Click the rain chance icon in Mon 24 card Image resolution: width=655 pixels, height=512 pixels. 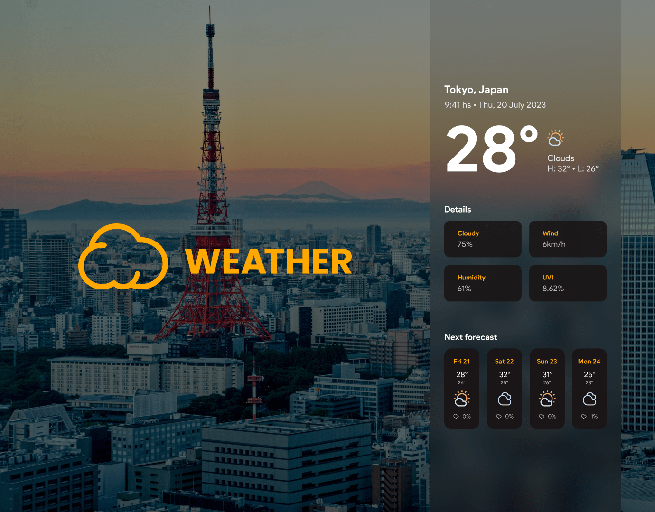[x=584, y=416]
